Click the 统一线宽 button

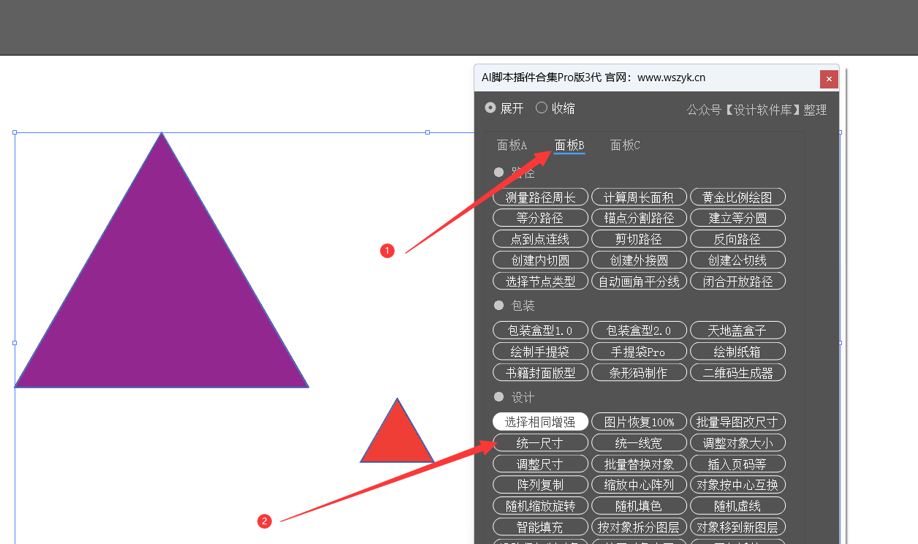[x=639, y=443]
